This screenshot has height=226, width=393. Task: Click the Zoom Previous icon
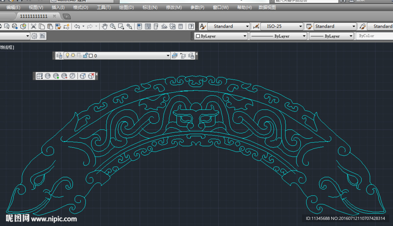[x=129, y=26]
